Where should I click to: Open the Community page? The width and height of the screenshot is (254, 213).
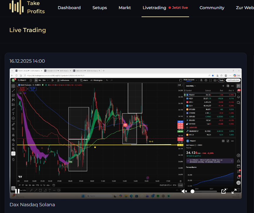click(x=212, y=8)
